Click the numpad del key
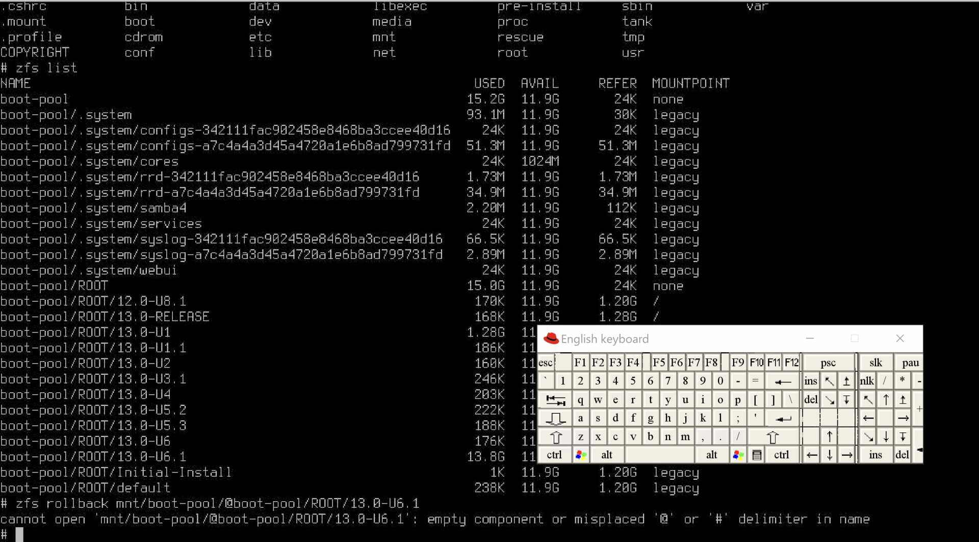This screenshot has width=979, height=542. click(x=903, y=455)
